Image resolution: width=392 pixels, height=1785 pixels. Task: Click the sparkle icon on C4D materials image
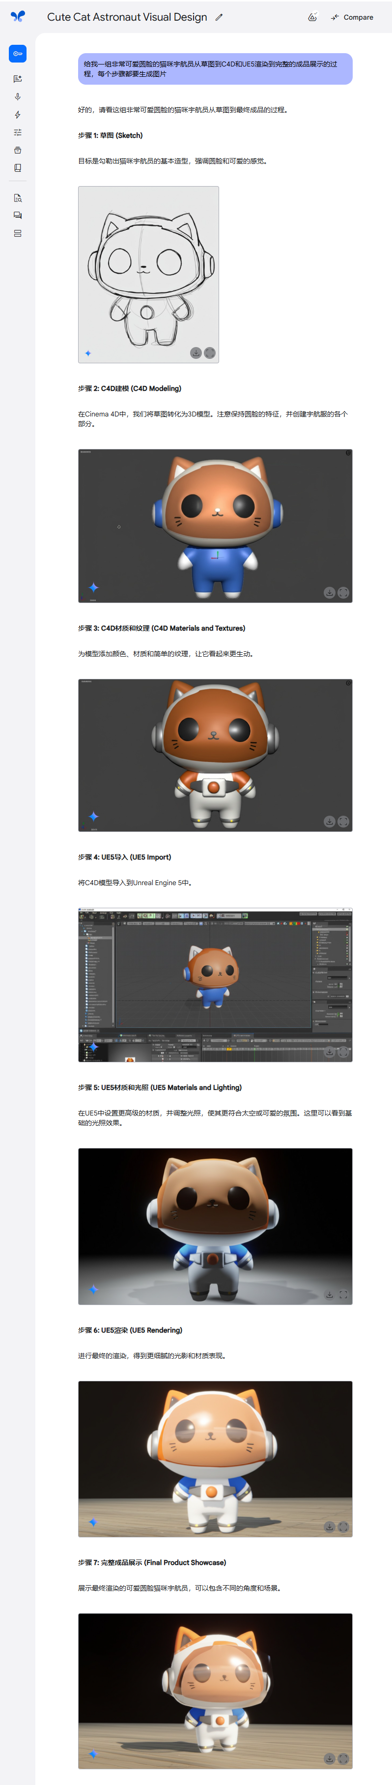tap(93, 816)
